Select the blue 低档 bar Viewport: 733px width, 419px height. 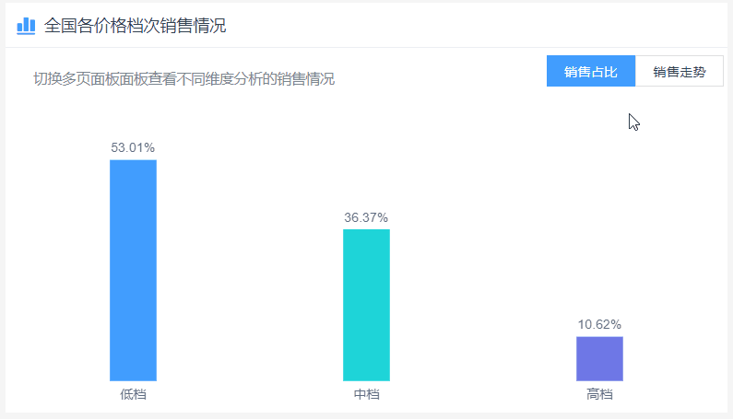pos(133,270)
